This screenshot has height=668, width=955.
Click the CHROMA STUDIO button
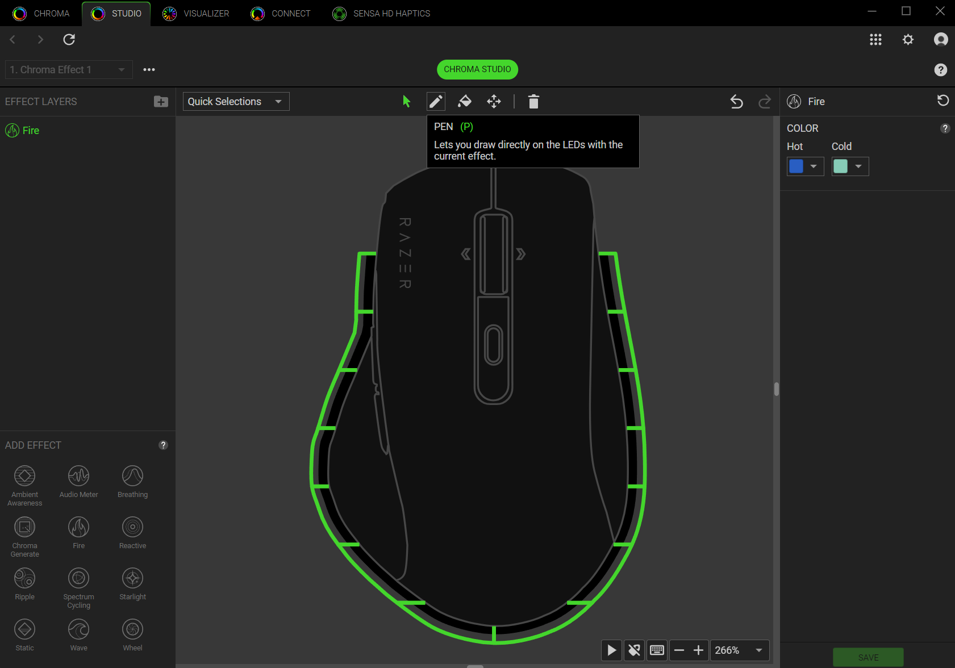477,69
